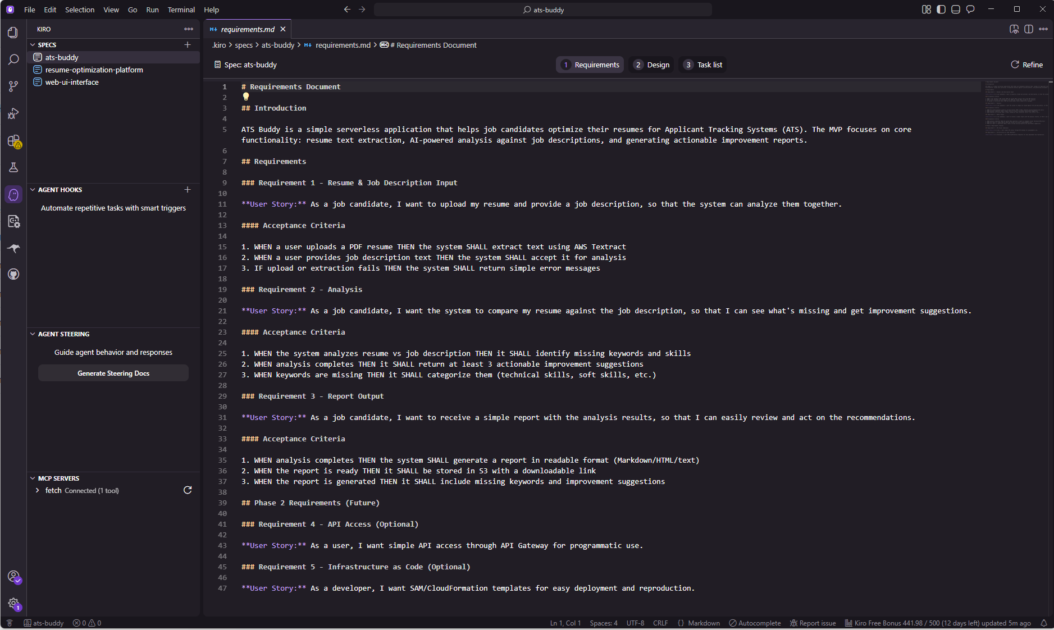Click the ats-buddy command search box
The image size is (1054, 630).
pyautogui.click(x=543, y=10)
